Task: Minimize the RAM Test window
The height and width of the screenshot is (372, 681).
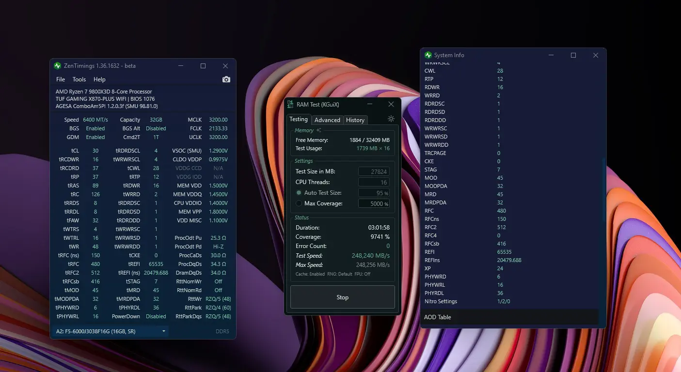Action: point(370,104)
